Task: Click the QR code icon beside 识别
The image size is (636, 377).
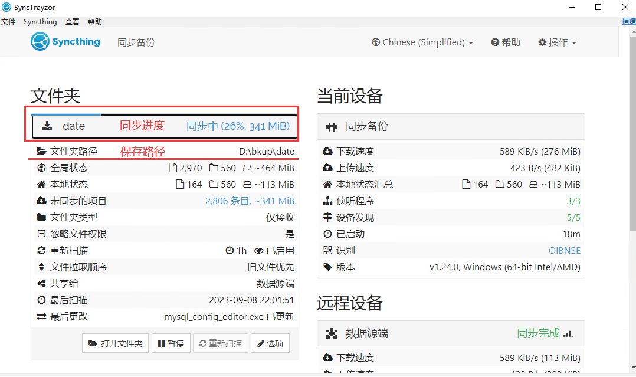Action: tap(328, 250)
